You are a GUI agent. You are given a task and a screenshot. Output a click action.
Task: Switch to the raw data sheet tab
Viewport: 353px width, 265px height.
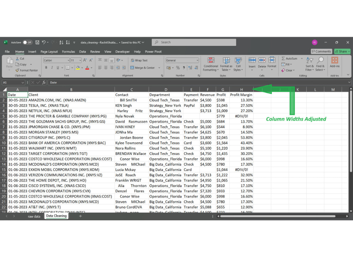(x=34, y=216)
